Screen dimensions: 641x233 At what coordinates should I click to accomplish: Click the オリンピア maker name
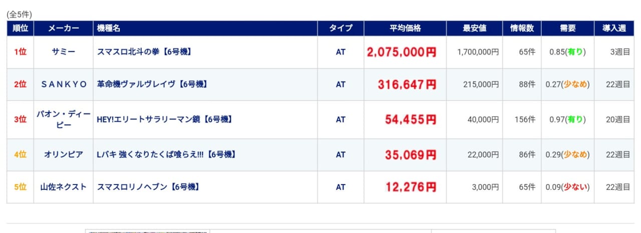(64, 155)
